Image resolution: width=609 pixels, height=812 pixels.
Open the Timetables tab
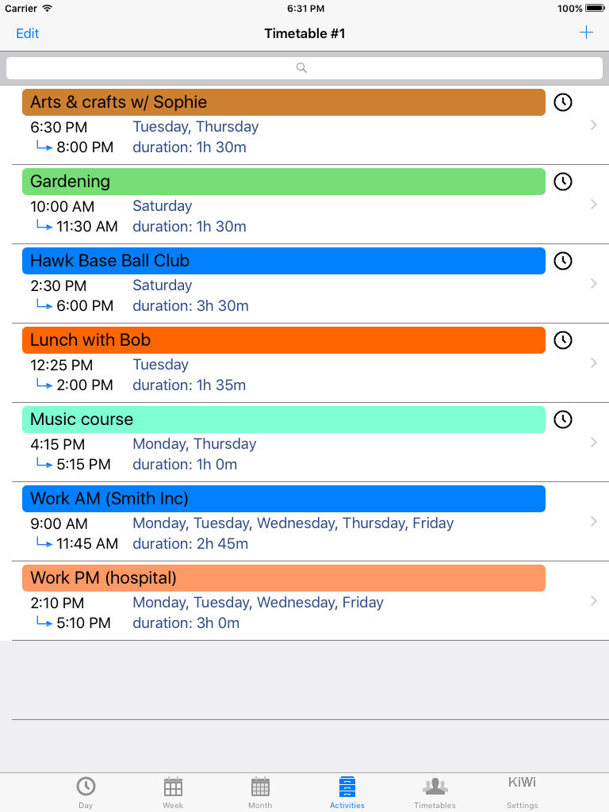(435, 792)
